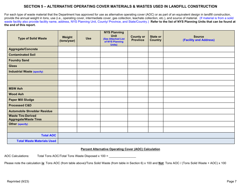Click the Source cell for Wood Ash
The height and width of the screenshot is (187, 241).
199,94
